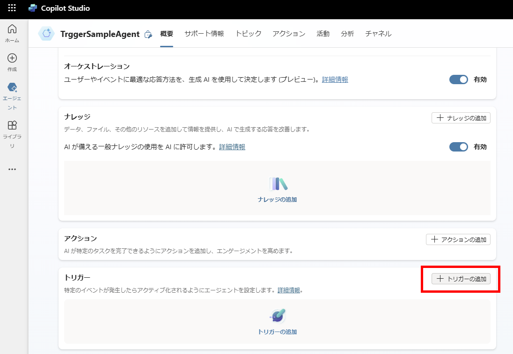Open the Microsoft 365 app launcher grid

(x=12, y=7)
